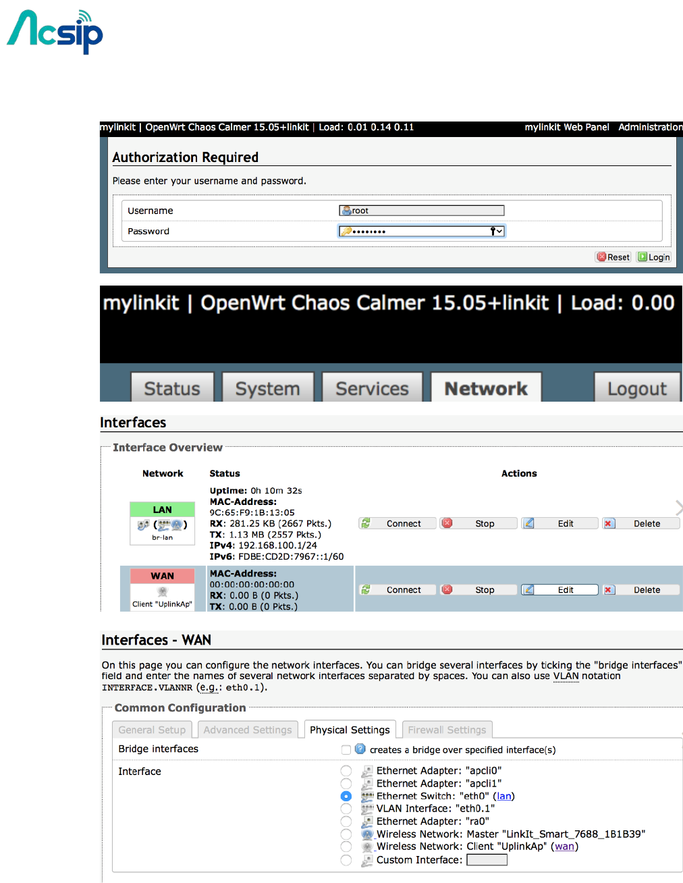
Task: Select the eth0.1 VLAN Interface radio
Action: pyautogui.click(x=346, y=809)
